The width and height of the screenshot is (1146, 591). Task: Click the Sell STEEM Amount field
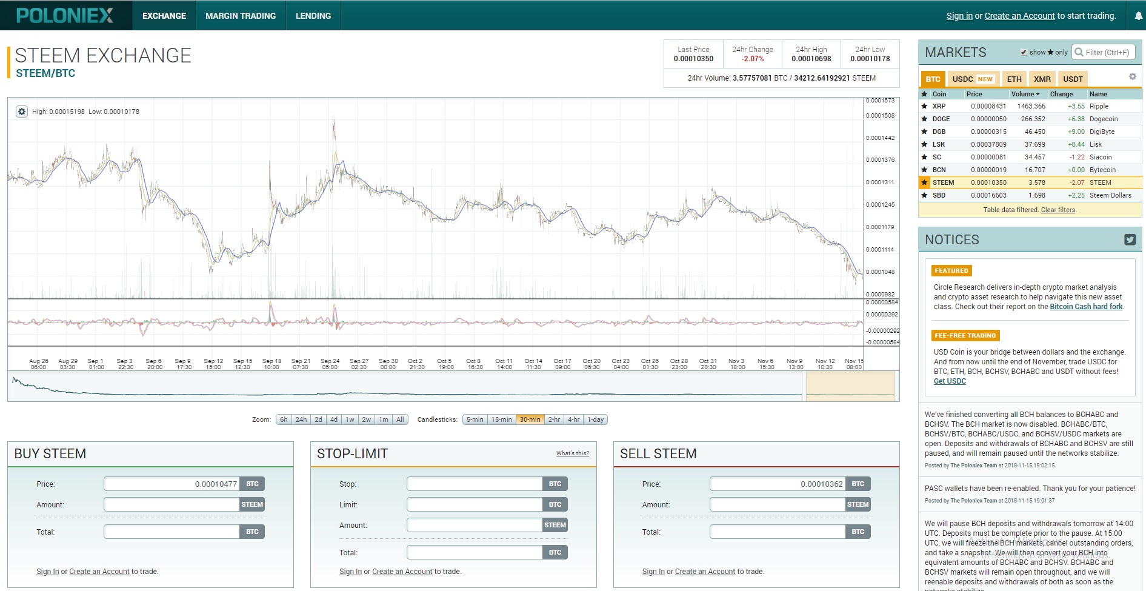point(778,504)
